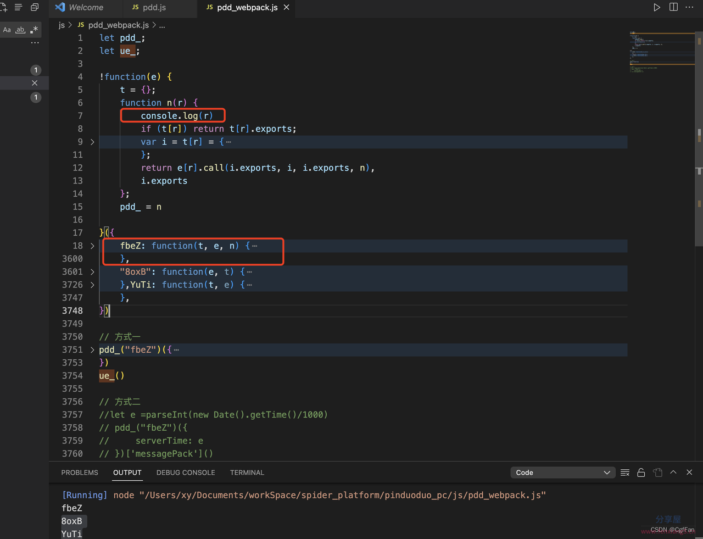The width and height of the screenshot is (703, 539).
Task: Click the "if (t[r]) return" line 8
Action: 219,129
